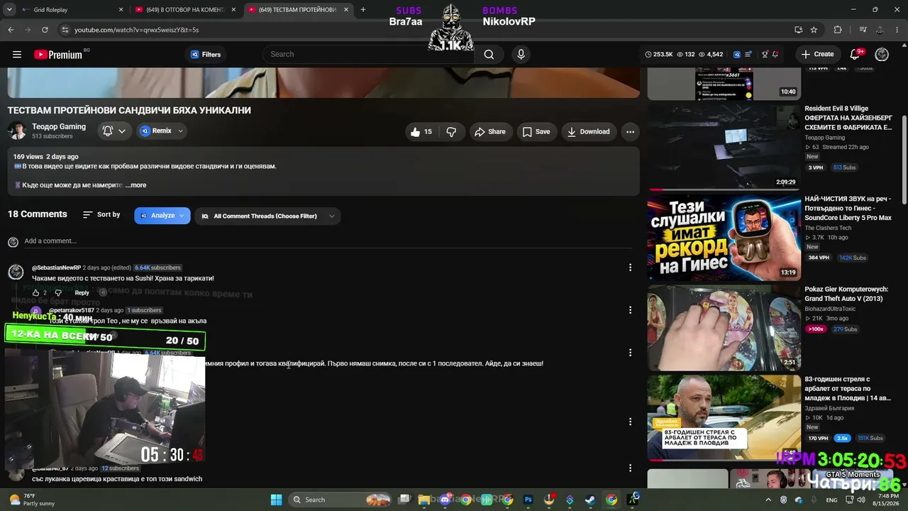Expand the description with ...more
908x511 pixels.
click(x=135, y=185)
